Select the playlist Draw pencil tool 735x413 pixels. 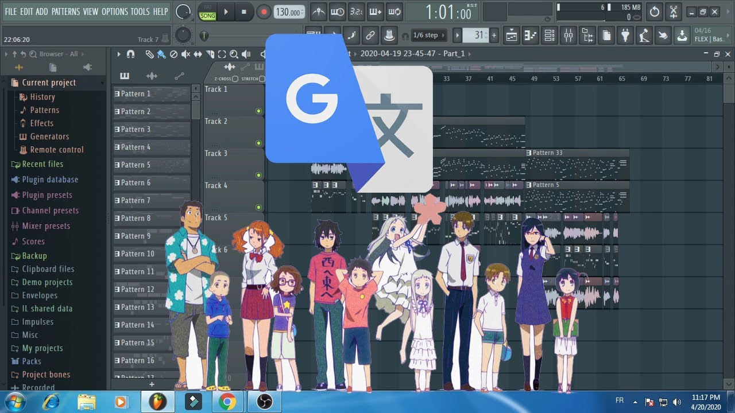tap(149, 54)
